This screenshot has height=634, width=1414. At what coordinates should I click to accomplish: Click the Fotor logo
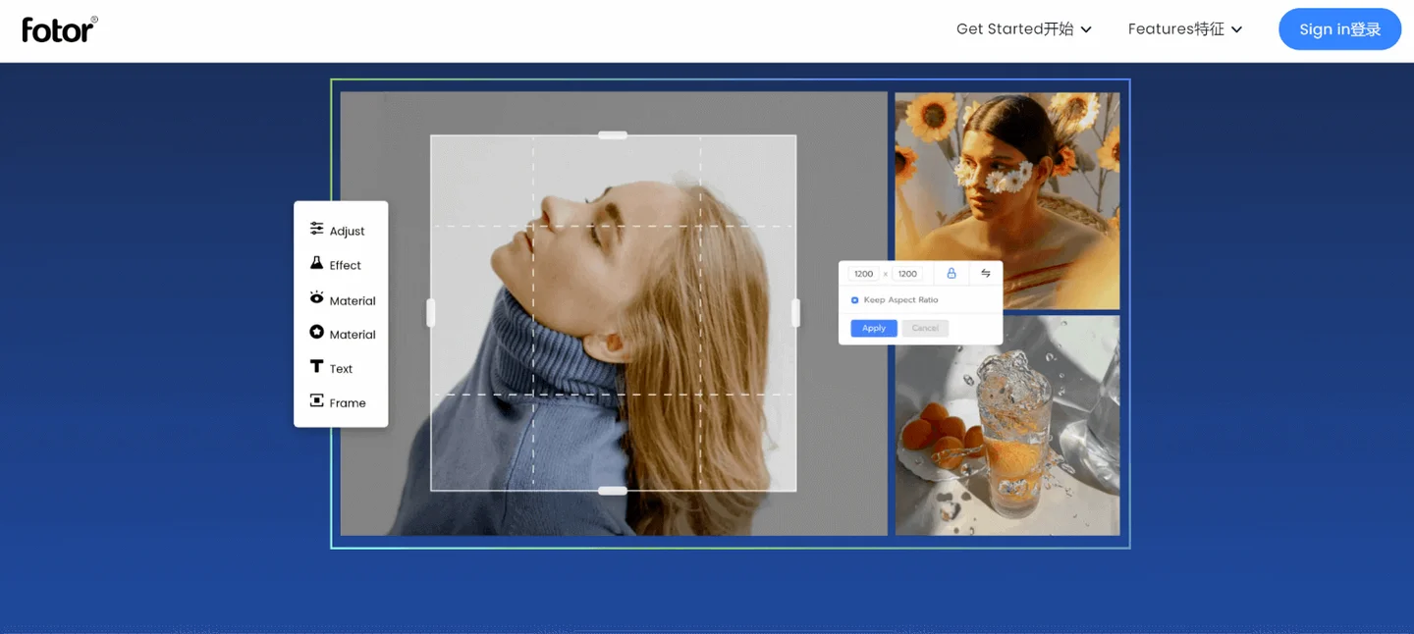tap(60, 29)
